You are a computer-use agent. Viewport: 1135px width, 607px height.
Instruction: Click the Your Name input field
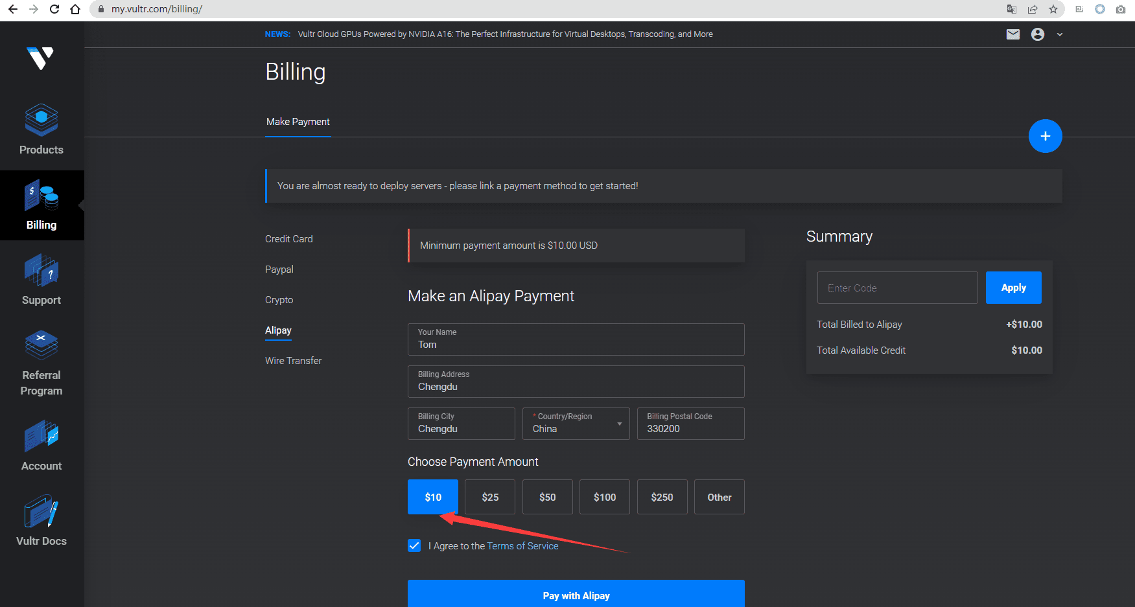click(576, 339)
